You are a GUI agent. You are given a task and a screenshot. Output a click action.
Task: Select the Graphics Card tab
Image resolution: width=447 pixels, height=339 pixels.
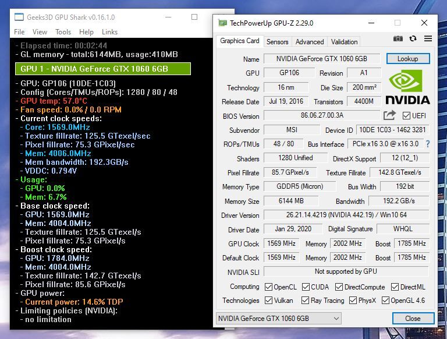[x=240, y=41]
